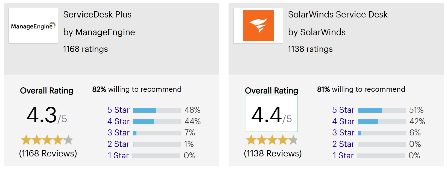Select 1 Star filter for ServiceDesk Plus
Screen dimensions: 447x169
point(118,156)
